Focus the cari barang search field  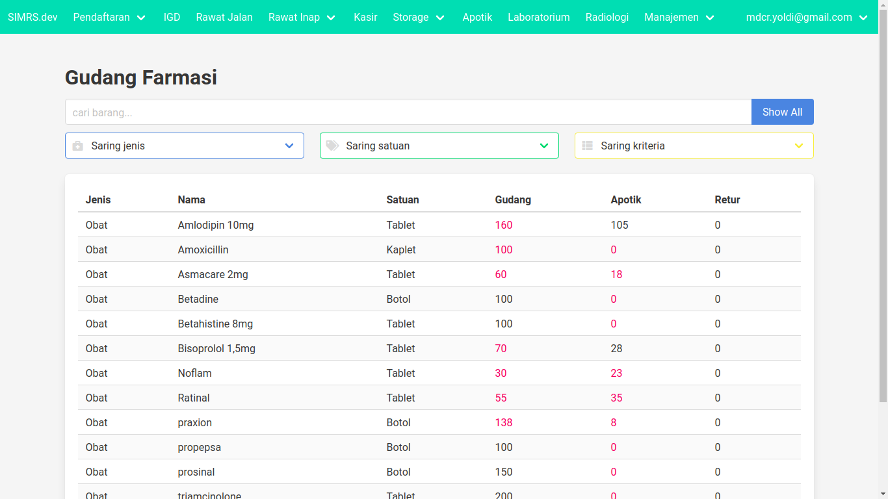pos(408,112)
